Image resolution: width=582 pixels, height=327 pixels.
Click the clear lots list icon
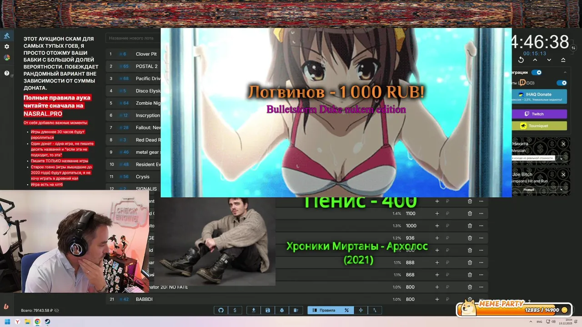click(x=296, y=310)
